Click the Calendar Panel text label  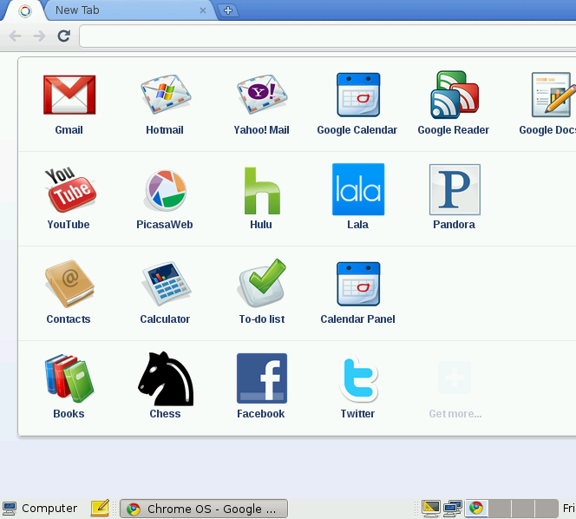357,319
